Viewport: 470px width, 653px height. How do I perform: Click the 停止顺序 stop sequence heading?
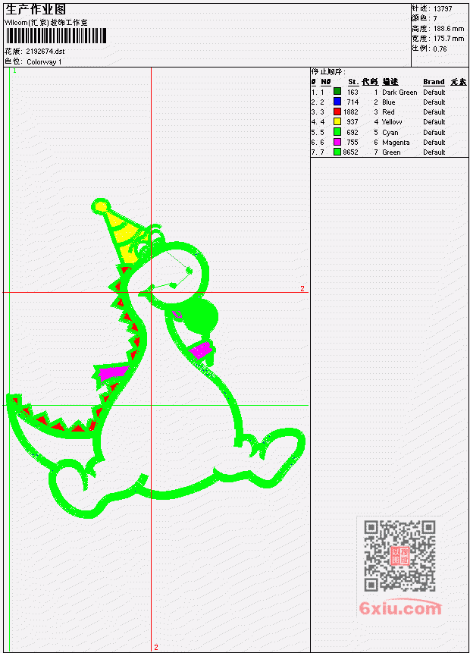point(328,72)
